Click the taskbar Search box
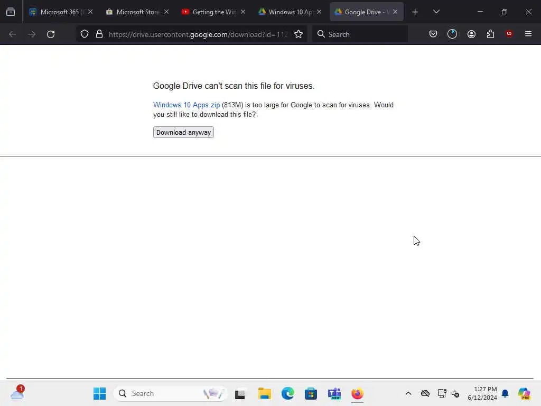541x406 pixels. (x=171, y=393)
